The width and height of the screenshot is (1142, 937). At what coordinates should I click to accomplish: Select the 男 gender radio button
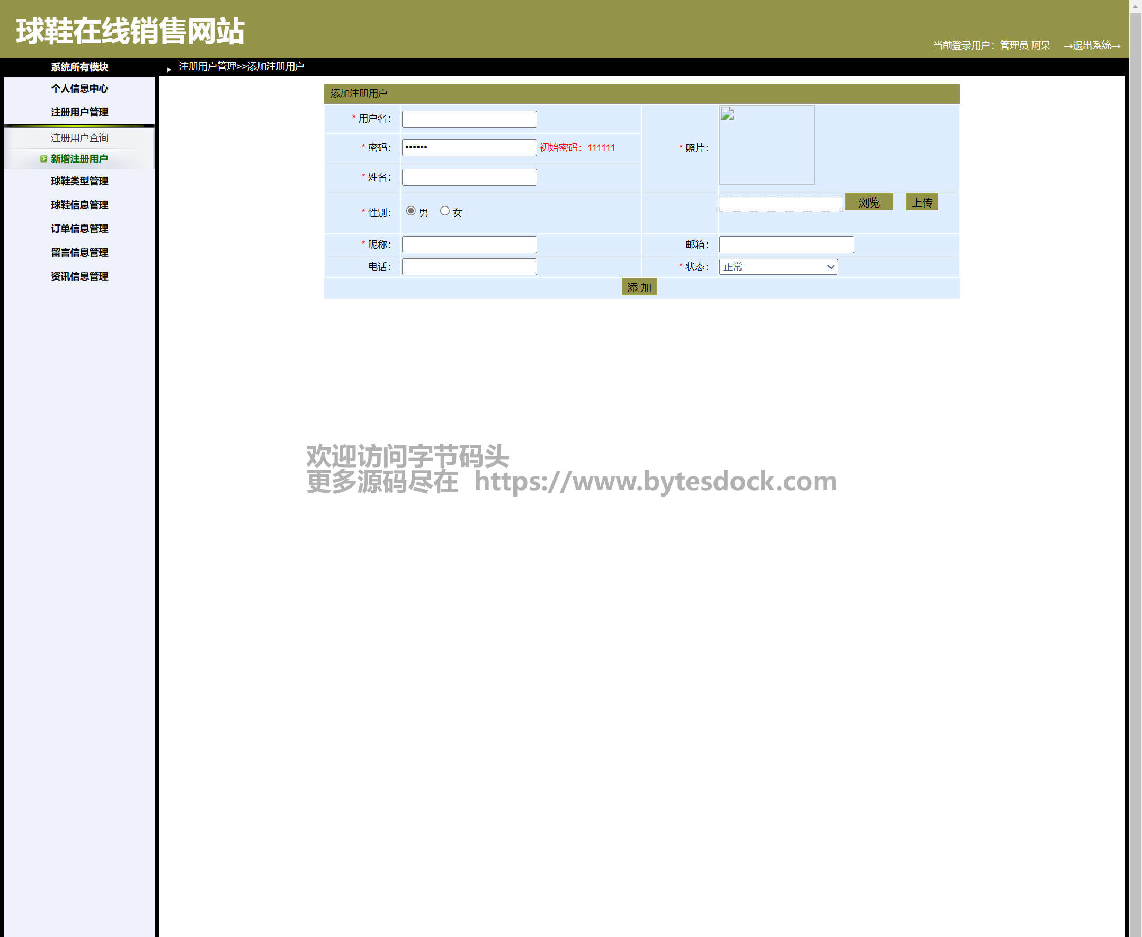point(411,211)
